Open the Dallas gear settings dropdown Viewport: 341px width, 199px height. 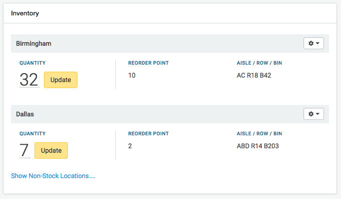(314, 114)
